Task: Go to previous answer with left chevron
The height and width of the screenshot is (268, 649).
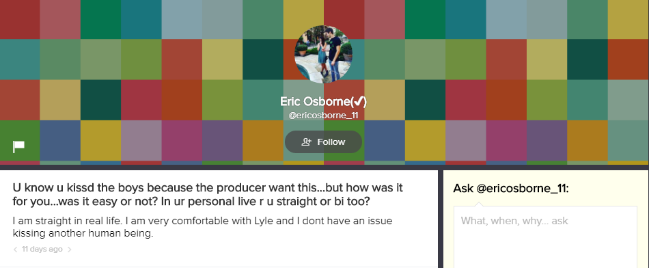Action: click(x=15, y=250)
